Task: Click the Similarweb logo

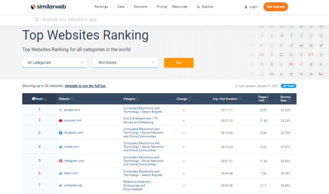Action: pos(48,7)
